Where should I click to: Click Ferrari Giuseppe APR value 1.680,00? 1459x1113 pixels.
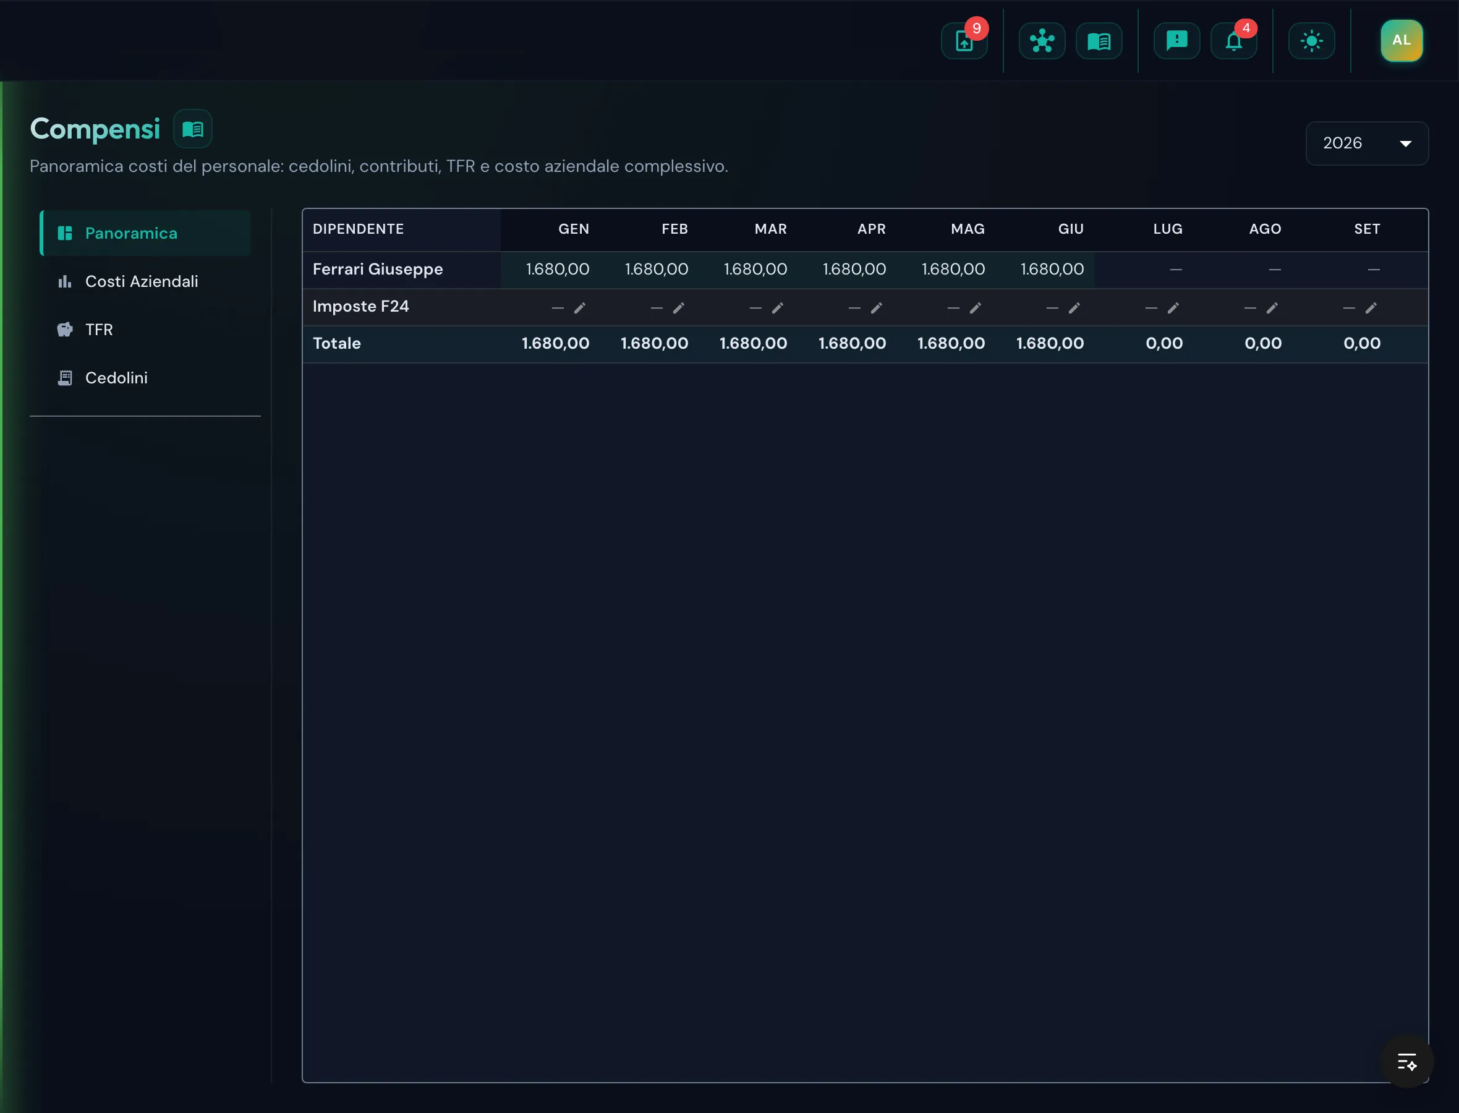click(854, 270)
